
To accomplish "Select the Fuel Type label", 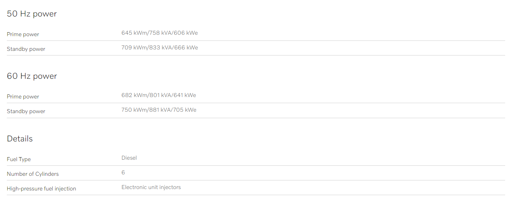I will (x=19, y=159).
